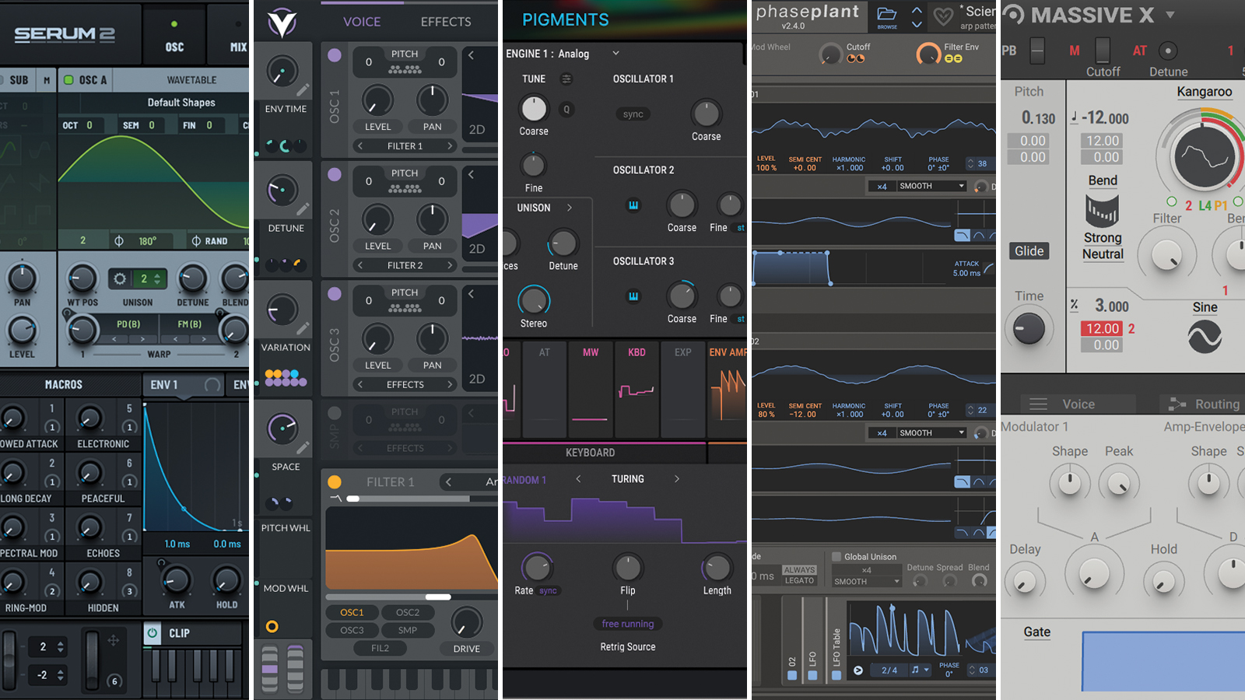The width and height of the screenshot is (1245, 700).
Task: Toggle Serum OSC A enable switch
Action: pyautogui.click(x=68, y=80)
